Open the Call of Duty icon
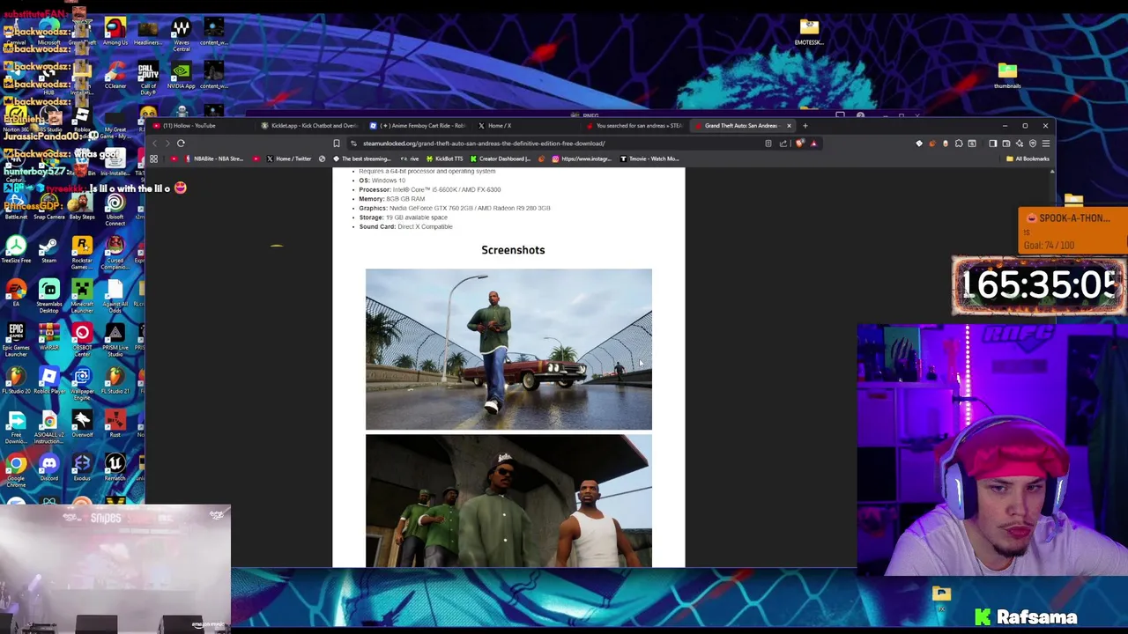Screen dimensions: 1128x634 tap(148, 77)
